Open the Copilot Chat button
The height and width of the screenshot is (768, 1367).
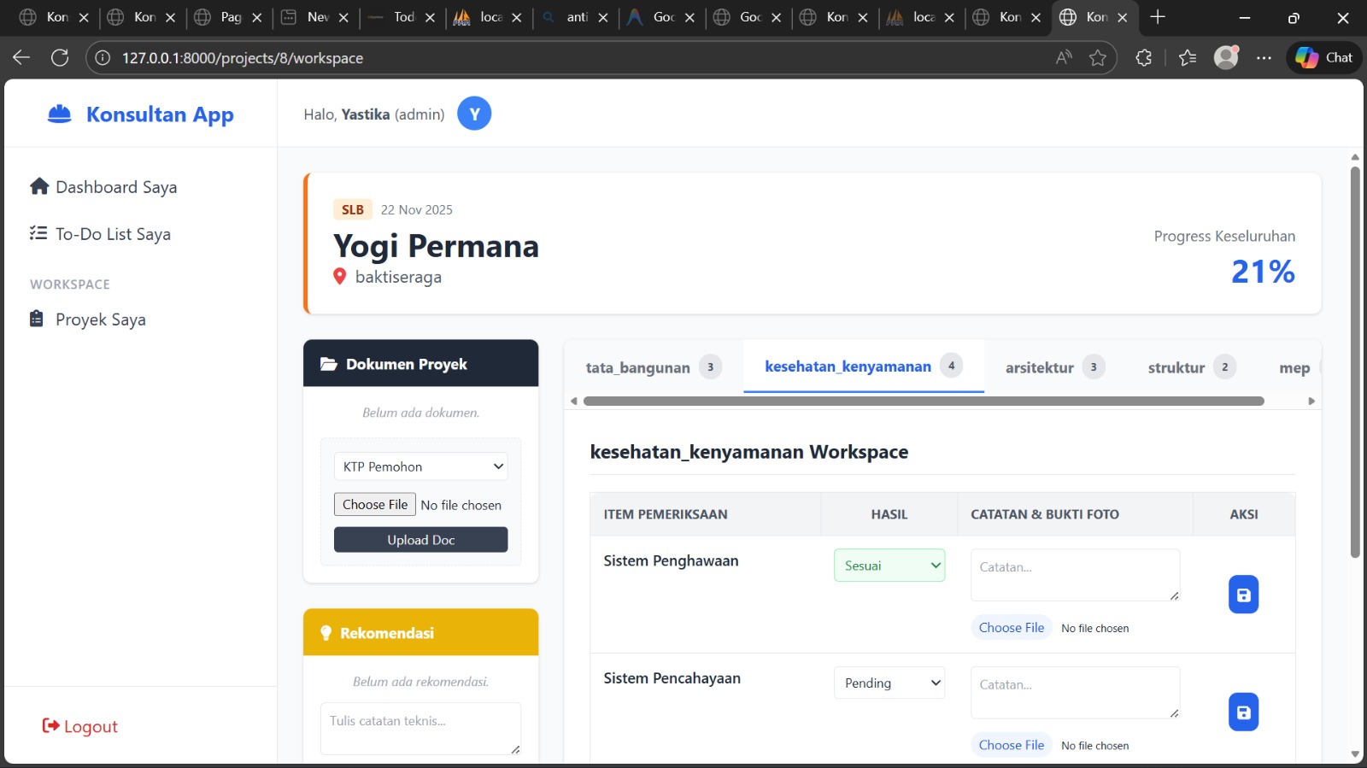click(x=1323, y=57)
